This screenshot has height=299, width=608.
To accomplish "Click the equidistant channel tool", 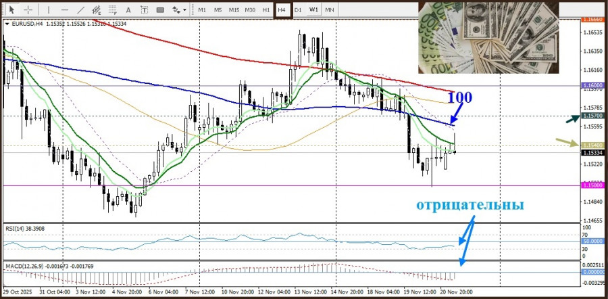I will 97,10.
